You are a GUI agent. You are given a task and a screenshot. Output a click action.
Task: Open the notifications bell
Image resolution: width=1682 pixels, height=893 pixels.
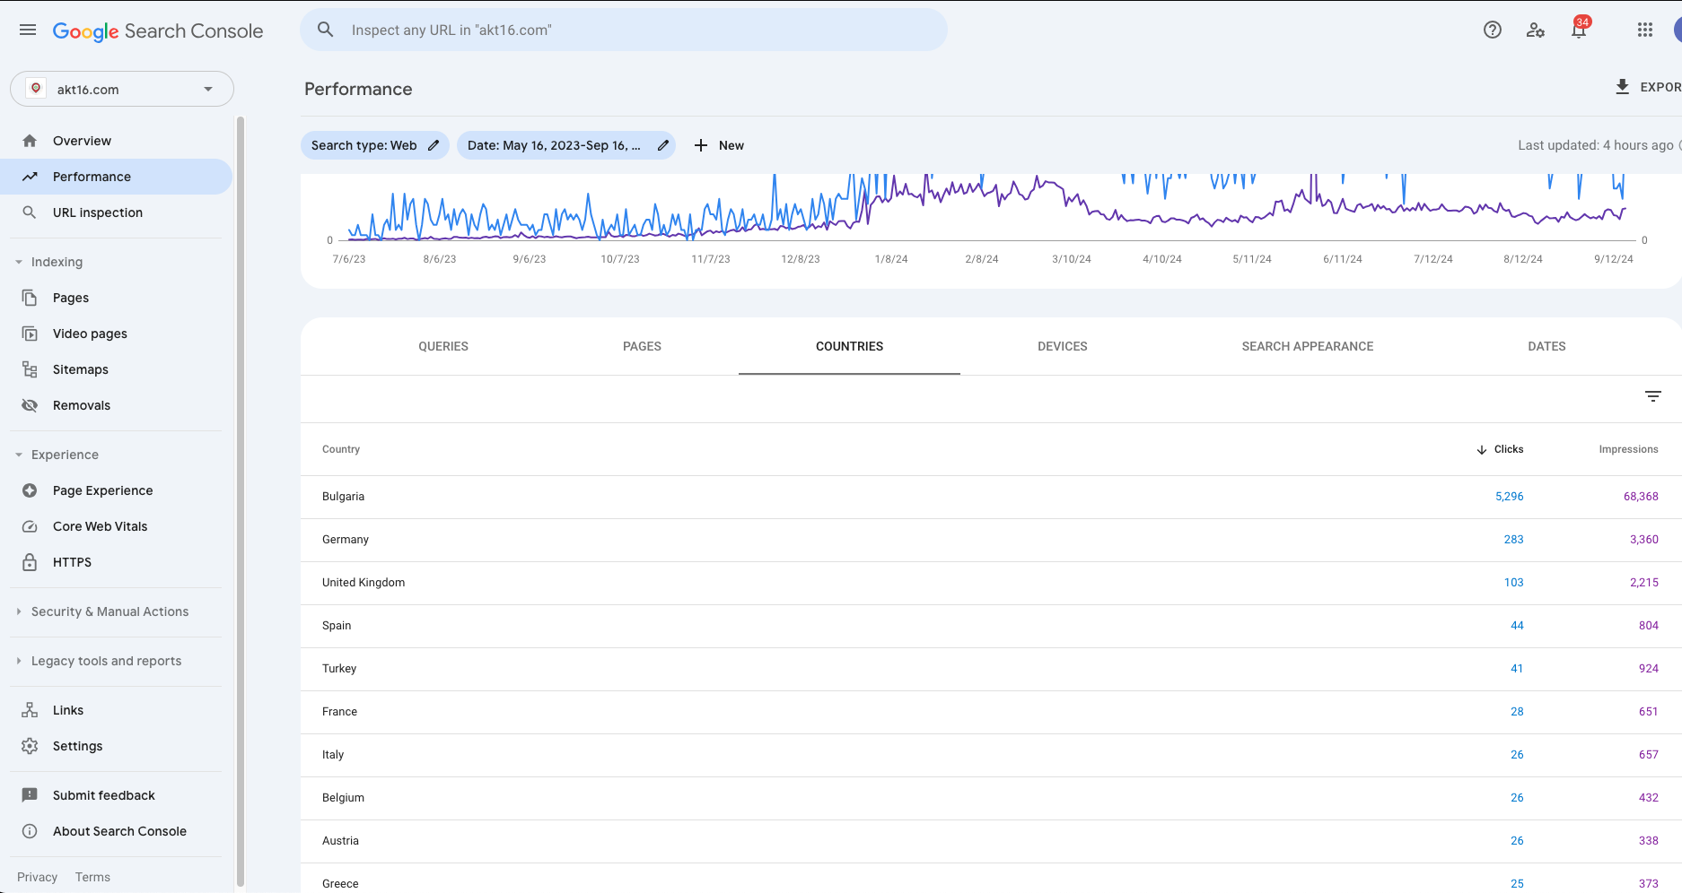[1579, 30]
